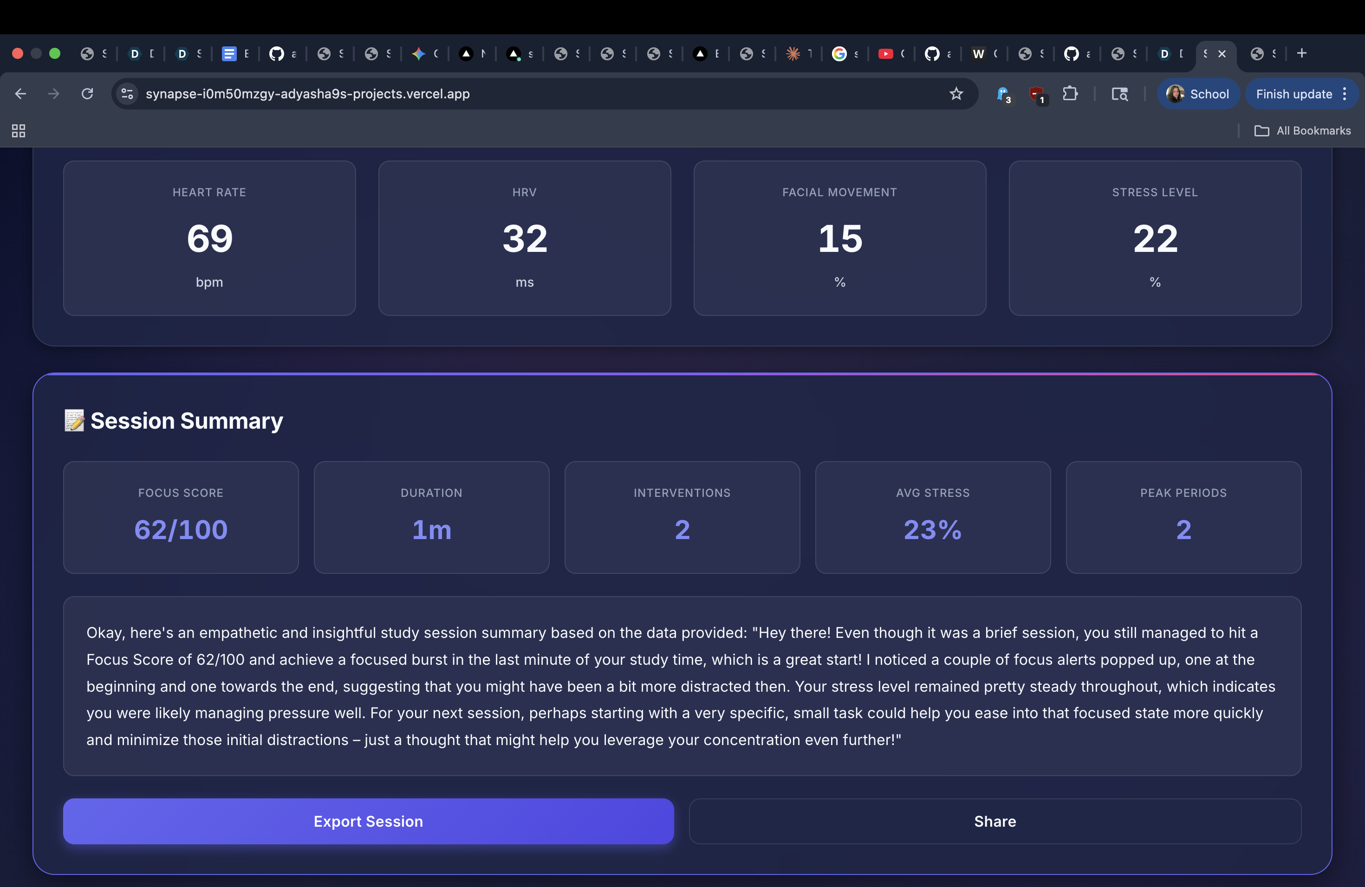Open the All Bookmarks folder
The height and width of the screenshot is (887, 1365).
pyautogui.click(x=1302, y=131)
